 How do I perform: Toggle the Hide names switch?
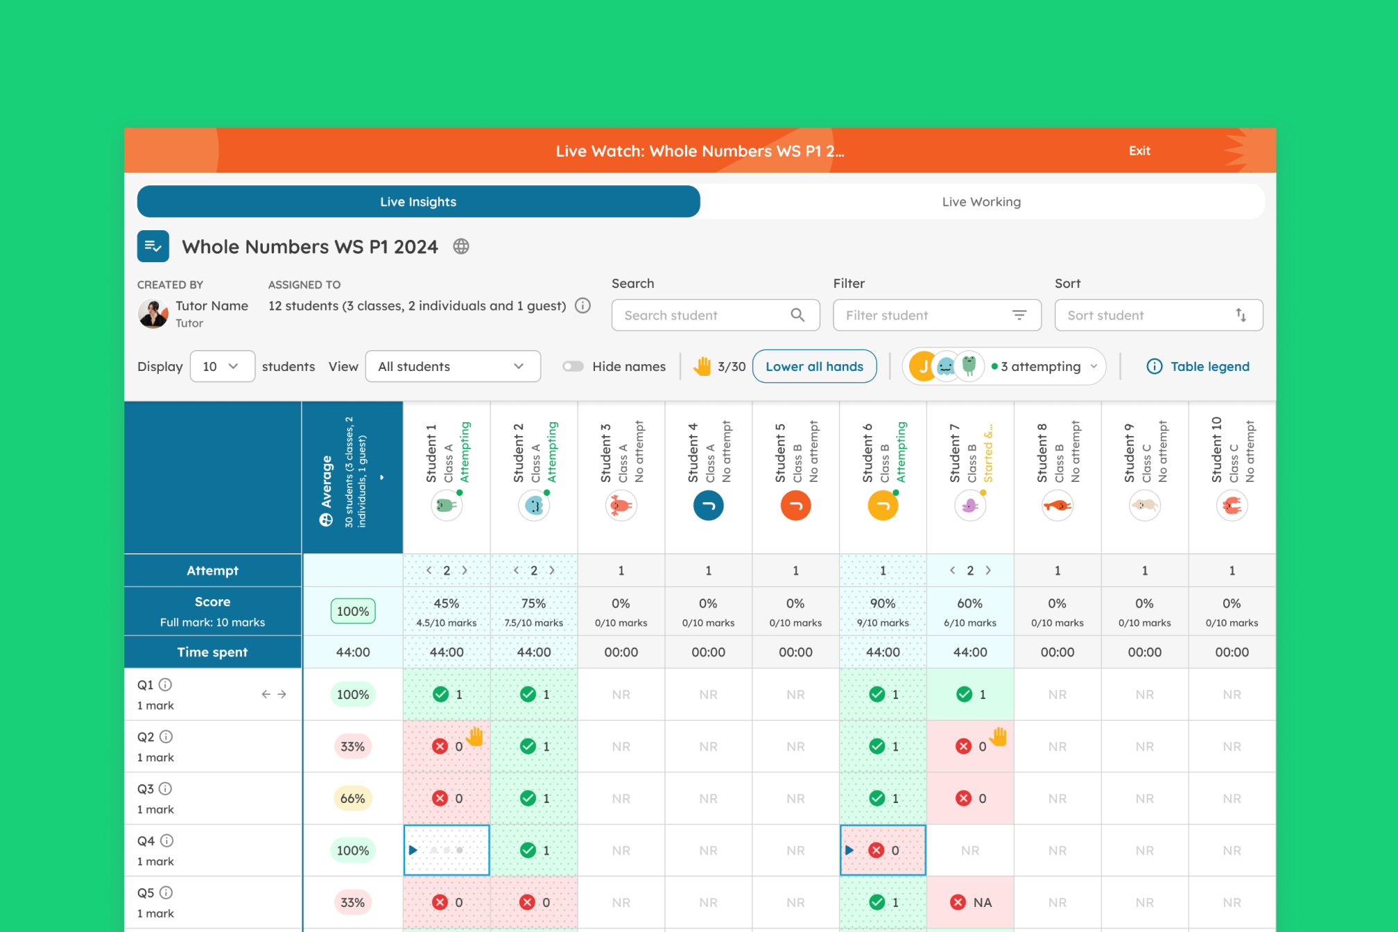coord(573,366)
